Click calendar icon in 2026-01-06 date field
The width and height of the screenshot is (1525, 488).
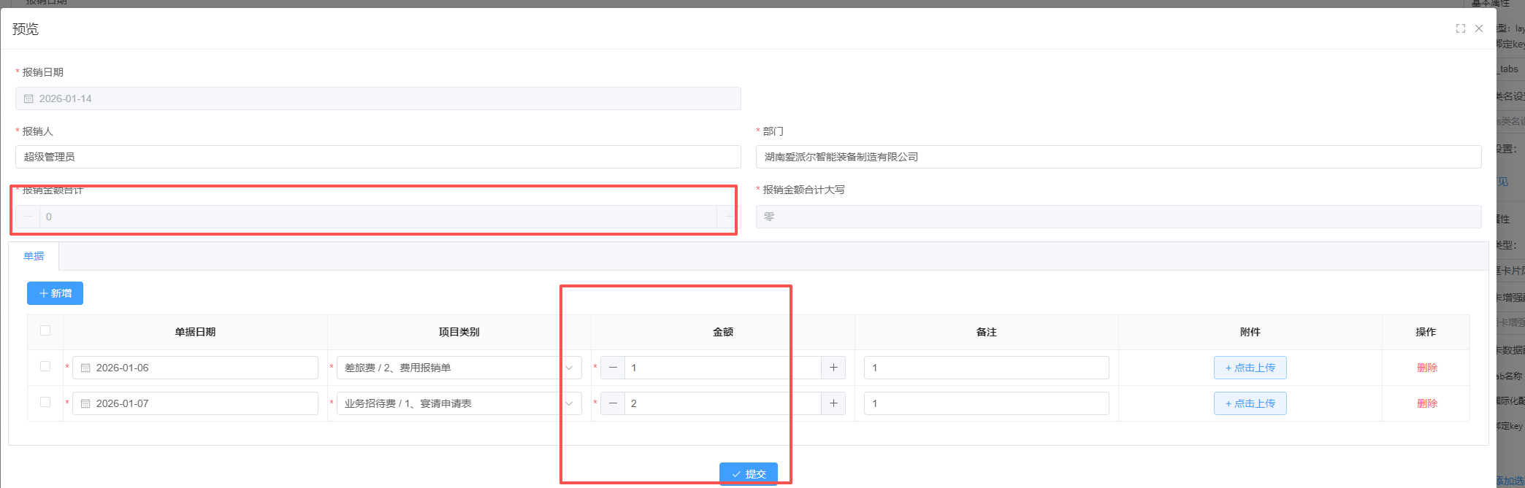(85, 368)
